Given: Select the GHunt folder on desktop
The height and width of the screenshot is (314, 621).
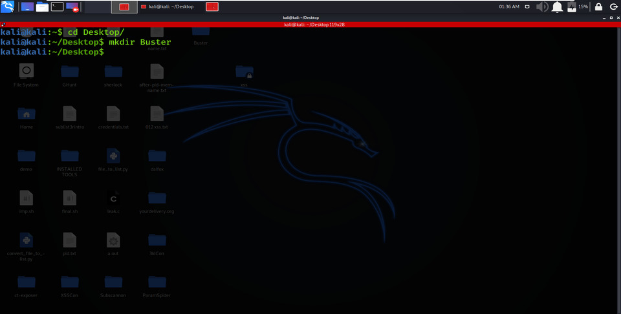Looking at the screenshot, I should [70, 75].
